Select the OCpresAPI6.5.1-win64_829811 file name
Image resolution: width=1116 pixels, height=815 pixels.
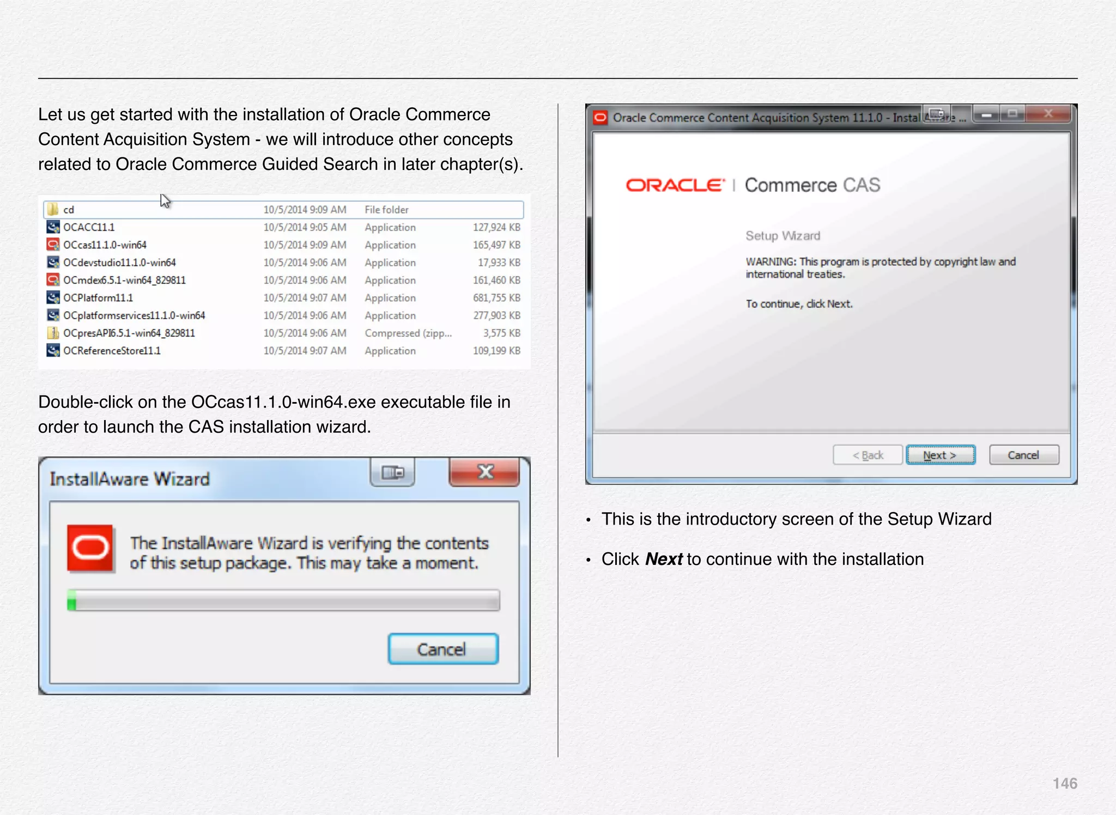tap(129, 333)
